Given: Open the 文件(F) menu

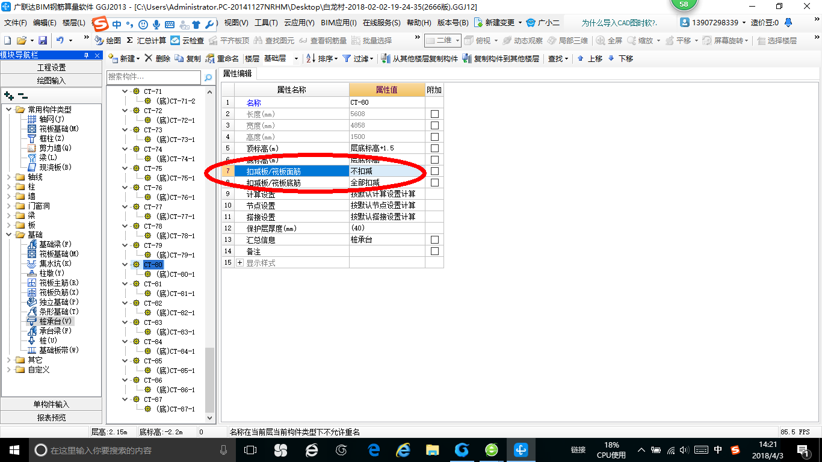Looking at the screenshot, I should pos(16,22).
